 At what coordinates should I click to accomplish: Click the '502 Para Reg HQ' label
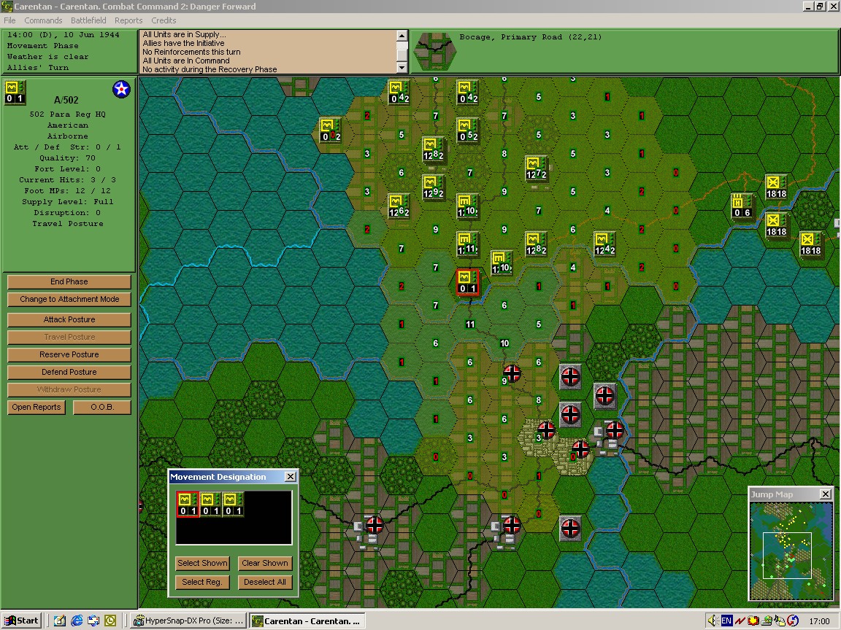pyautogui.click(x=68, y=114)
